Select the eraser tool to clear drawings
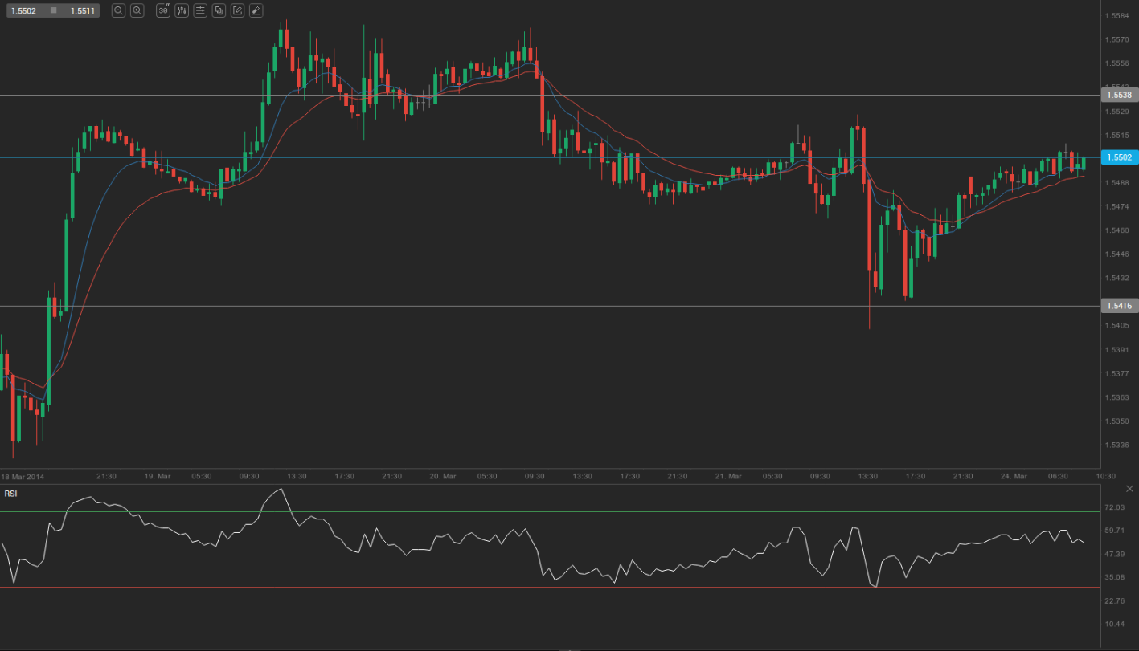 256,10
